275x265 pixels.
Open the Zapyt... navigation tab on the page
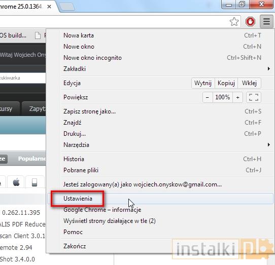click(x=34, y=109)
